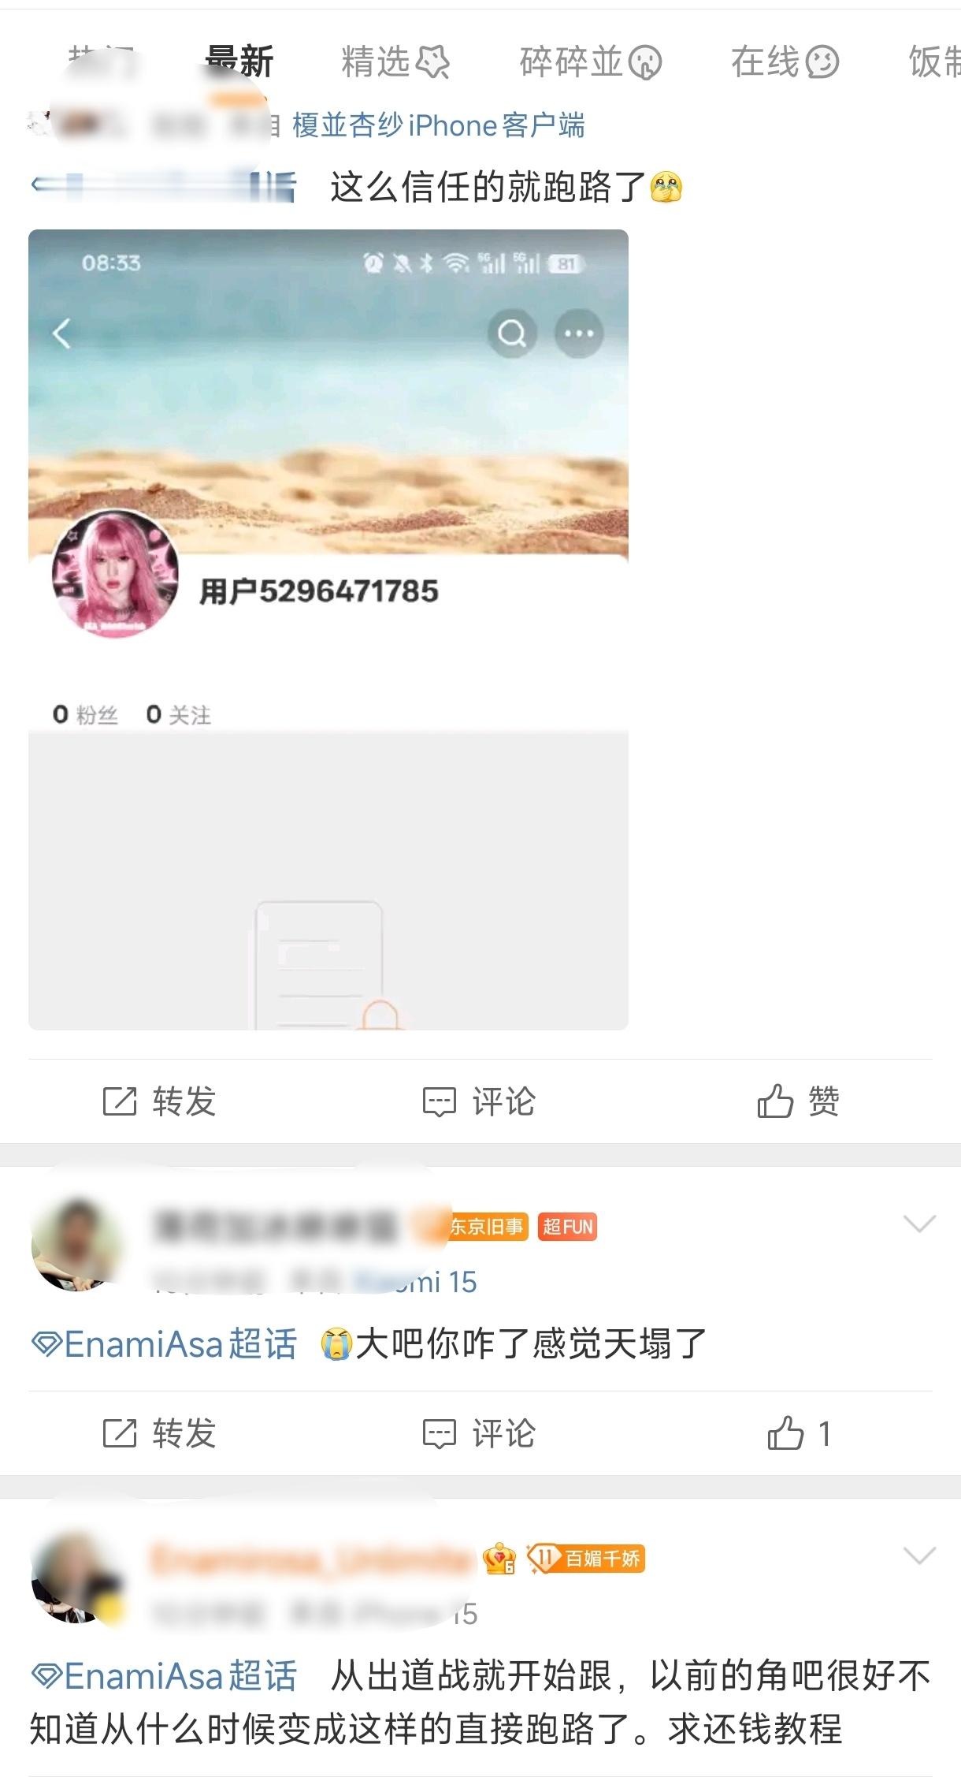Open the 碎碎並 tab

[591, 61]
